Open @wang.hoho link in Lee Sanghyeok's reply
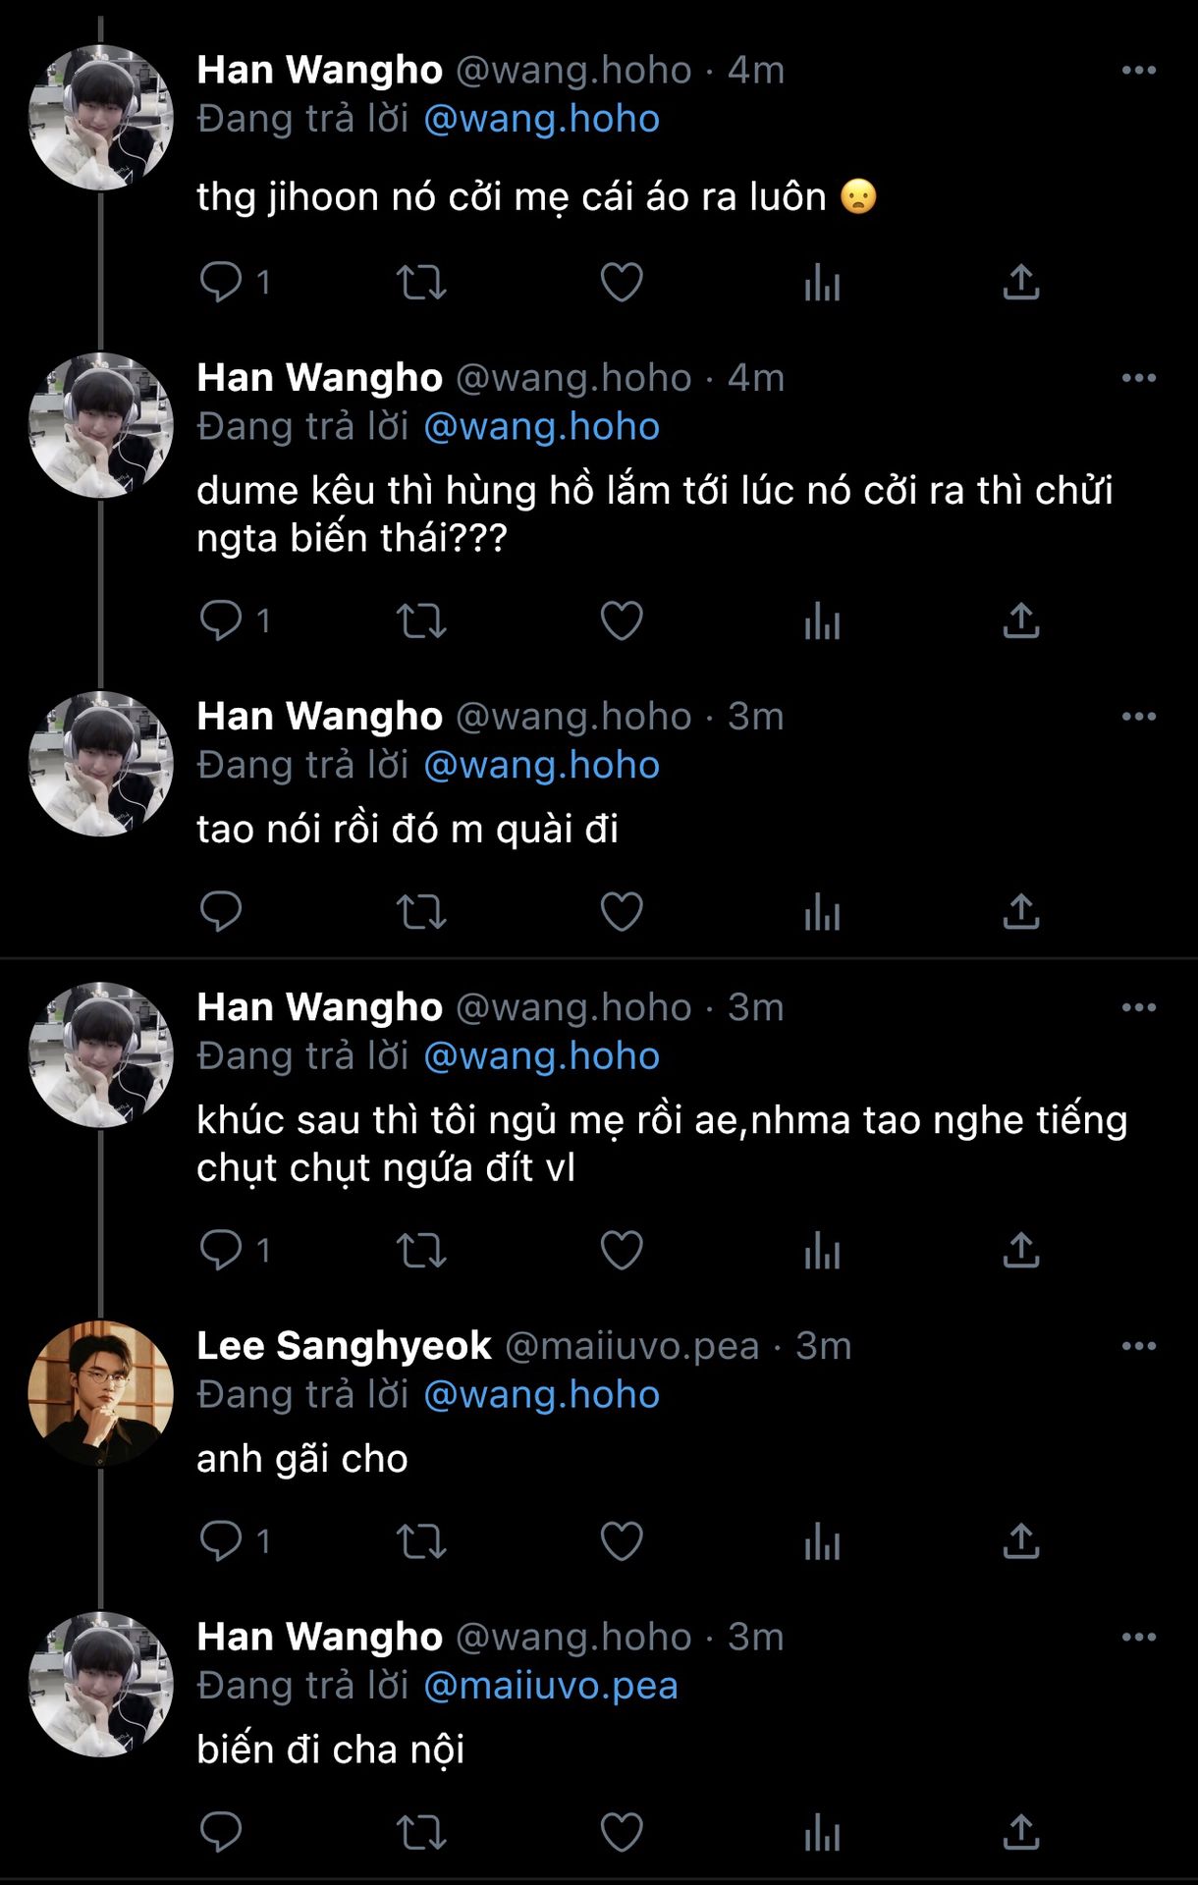Viewport: 1198px width, 1885px height. tap(541, 1395)
